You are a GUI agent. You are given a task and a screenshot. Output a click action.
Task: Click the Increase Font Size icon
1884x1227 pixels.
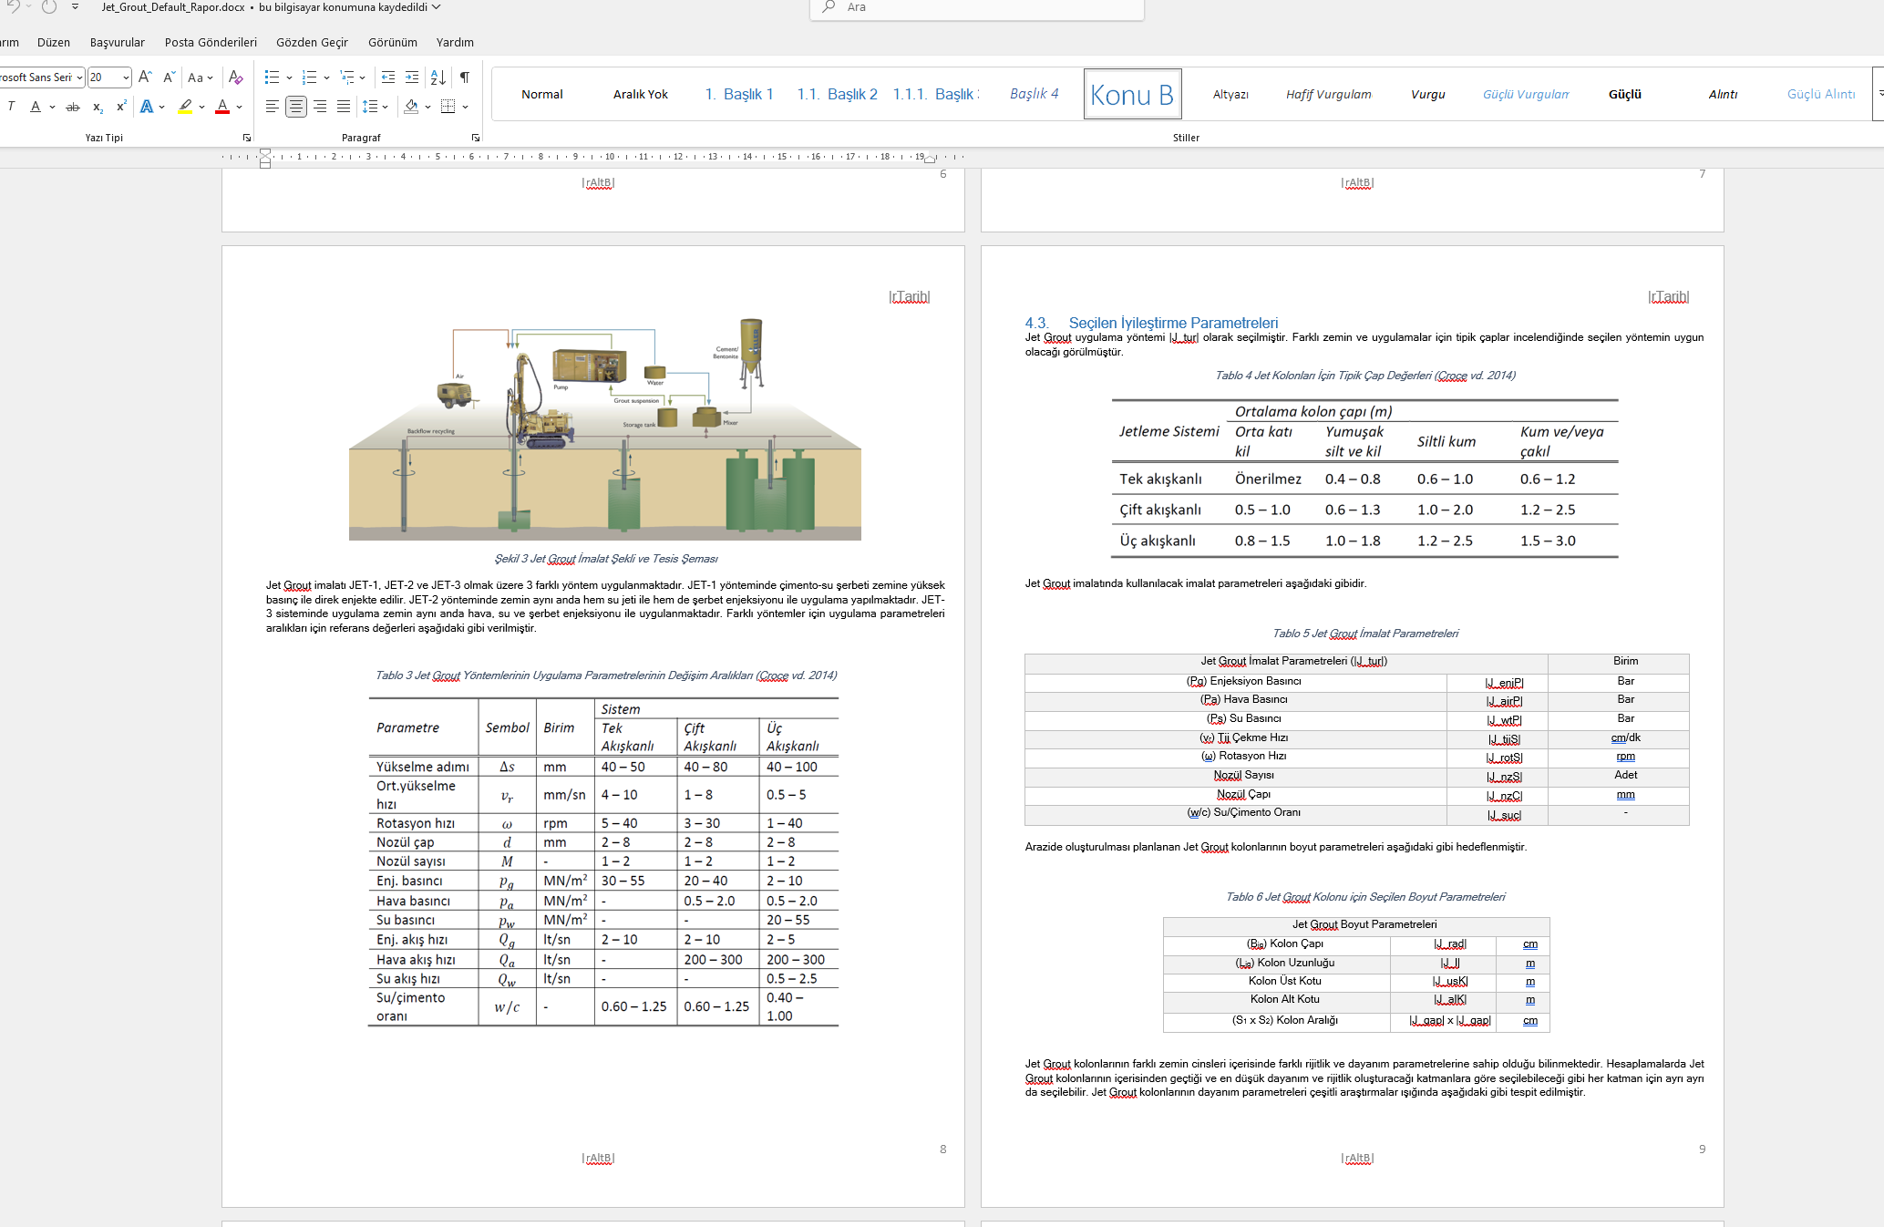tap(145, 77)
